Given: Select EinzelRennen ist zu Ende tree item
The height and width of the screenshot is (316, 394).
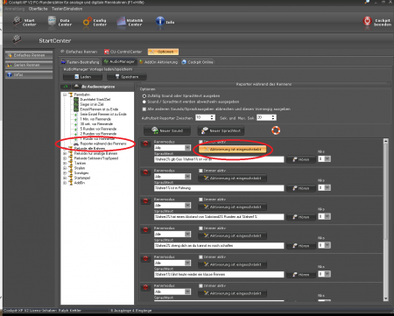Looking at the screenshot, I should coord(99,109).
